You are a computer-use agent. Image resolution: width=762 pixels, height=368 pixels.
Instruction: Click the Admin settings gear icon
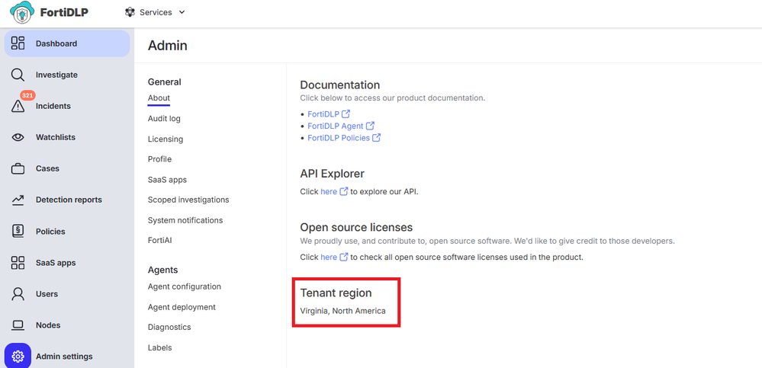[x=18, y=356]
